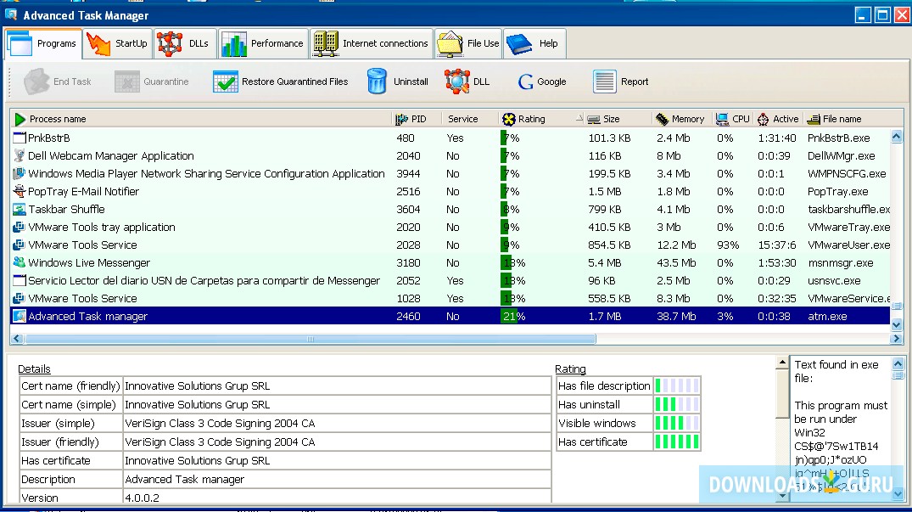The height and width of the screenshot is (512, 912).
Task: Click the horizontal scrollbar right arrow
Action: point(896,339)
